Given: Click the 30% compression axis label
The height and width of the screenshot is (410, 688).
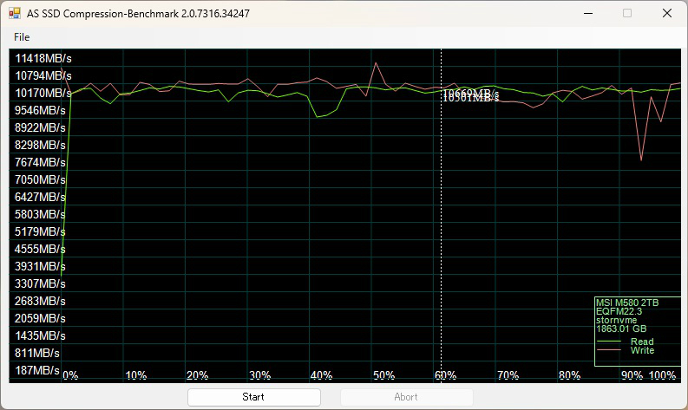Looking at the screenshot, I should pyautogui.click(x=259, y=375).
